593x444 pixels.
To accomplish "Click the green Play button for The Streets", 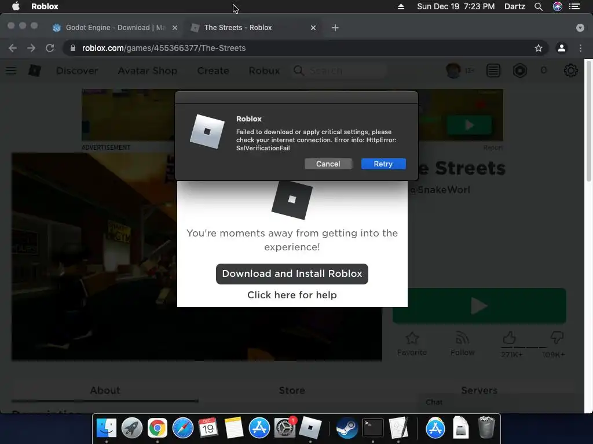I will pyautogui.click(x=479, y=305).
